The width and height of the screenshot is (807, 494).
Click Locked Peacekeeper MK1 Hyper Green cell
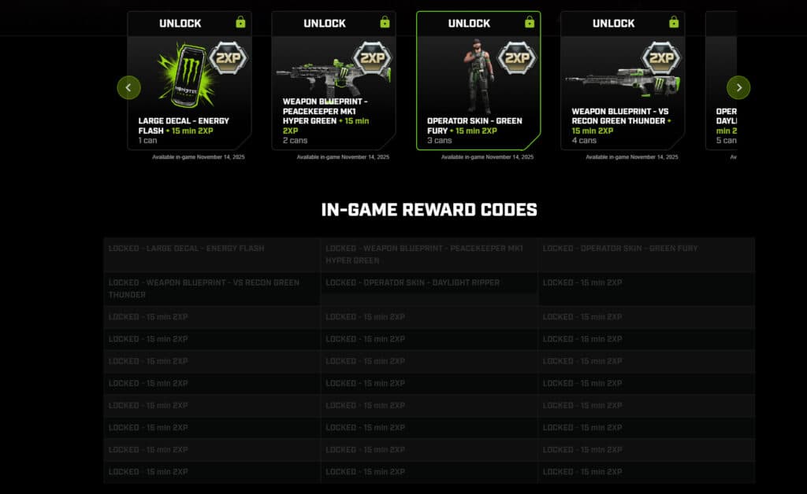tap(430, 255)
